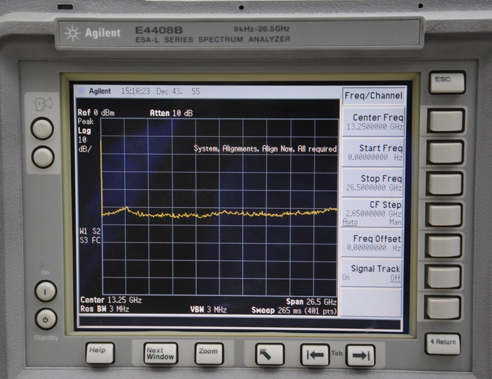Click the time readout 15:16:23
492x379 pixels.
coord(136,91)
